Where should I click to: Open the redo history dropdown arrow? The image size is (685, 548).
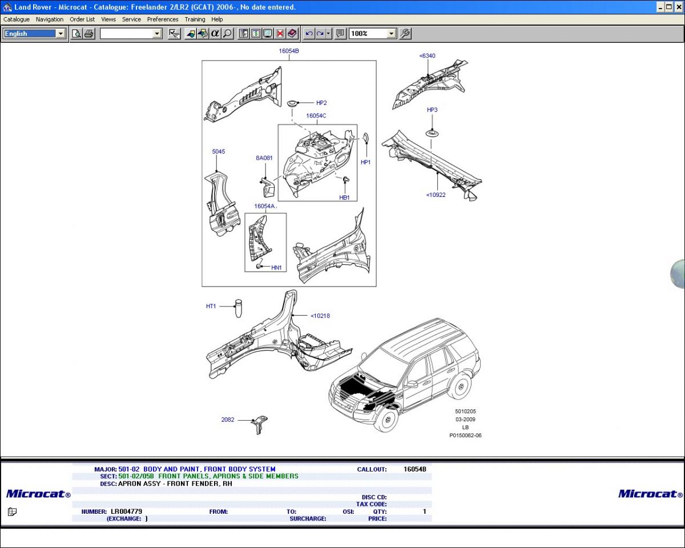[x=328, y=34]
